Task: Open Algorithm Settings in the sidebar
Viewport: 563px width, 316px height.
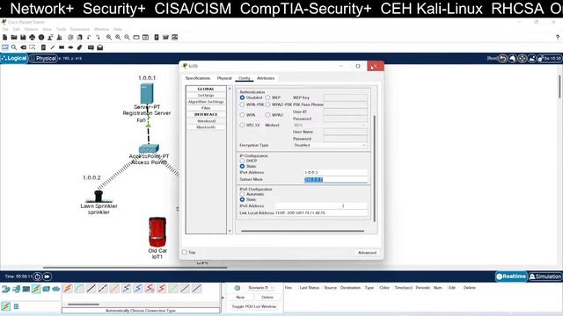Action: point(206,102)
